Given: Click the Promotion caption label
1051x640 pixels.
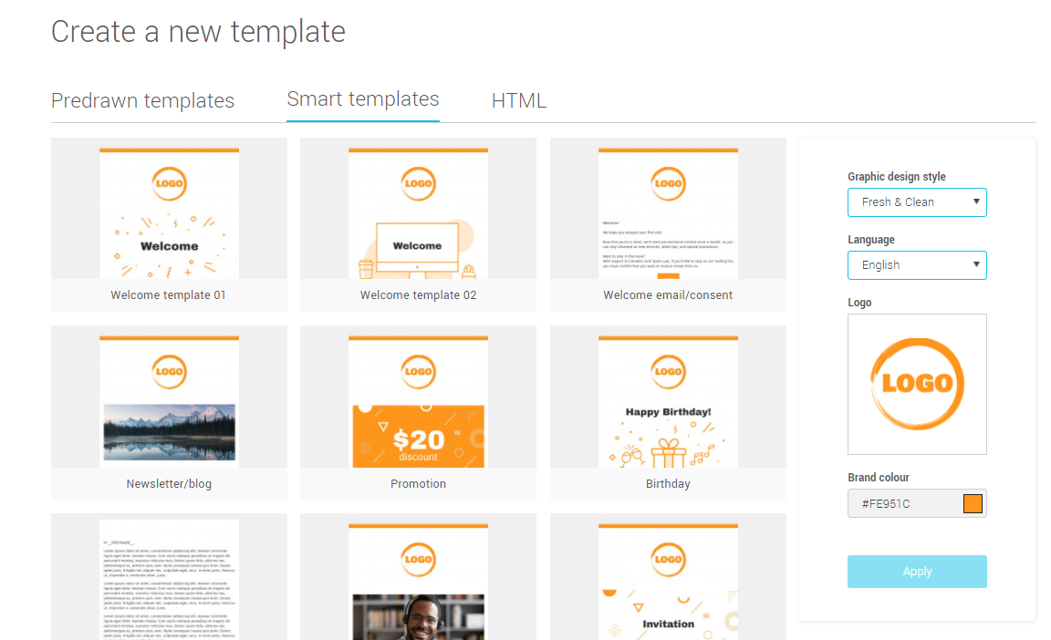Looking at the screenshot, I should (x=418, y=484).
